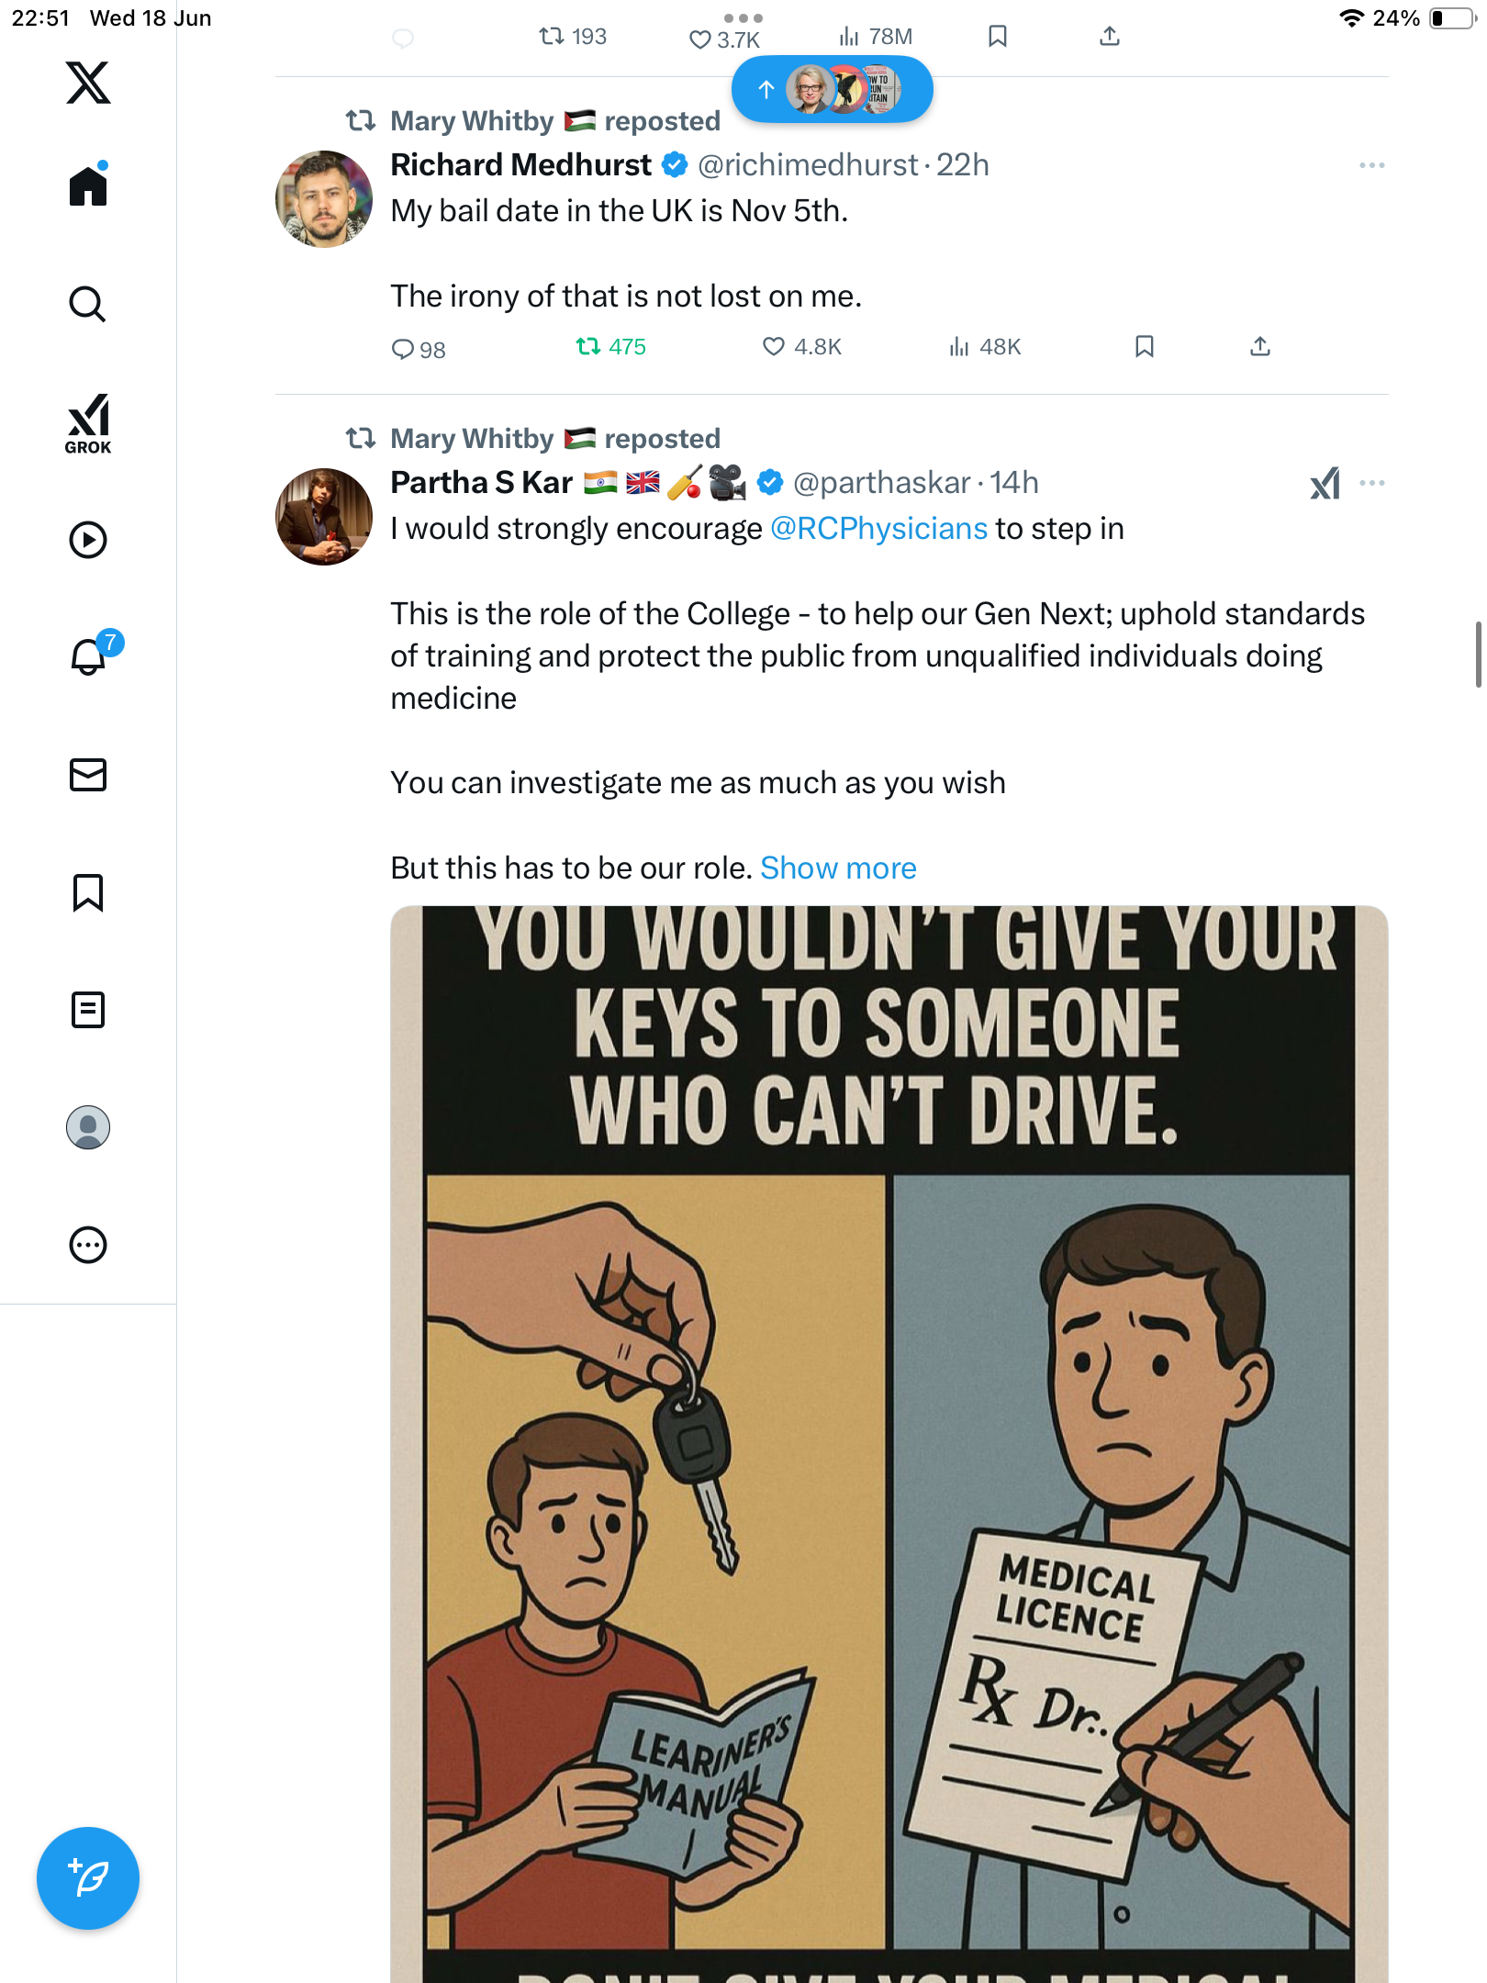
Task: Open the @RCPhysicians mention link
Action: click(x=878, y=529)
